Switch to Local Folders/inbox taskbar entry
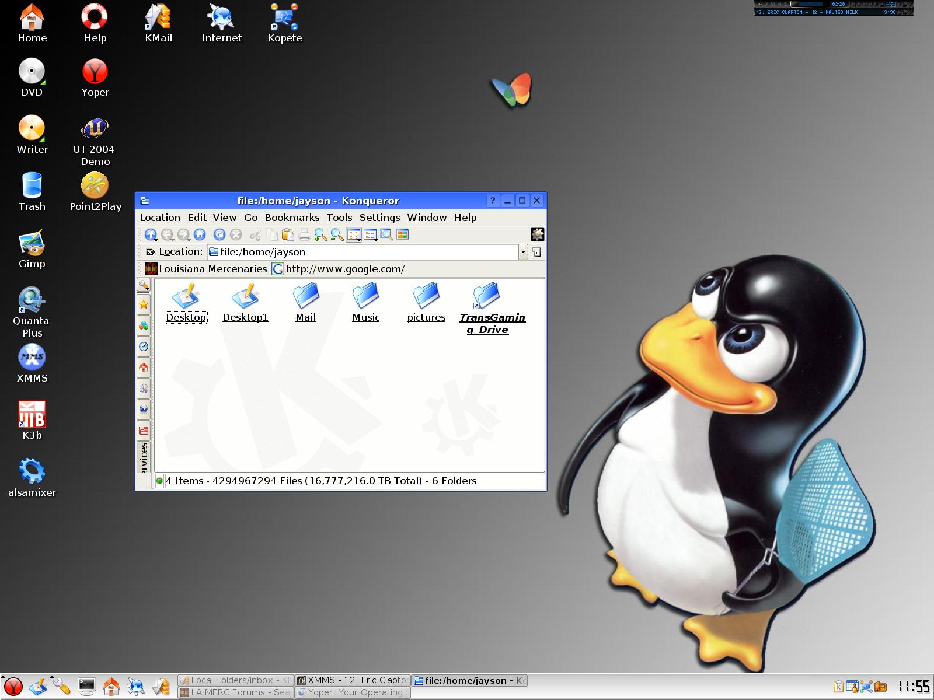934x700 pixels. [235, 680]
